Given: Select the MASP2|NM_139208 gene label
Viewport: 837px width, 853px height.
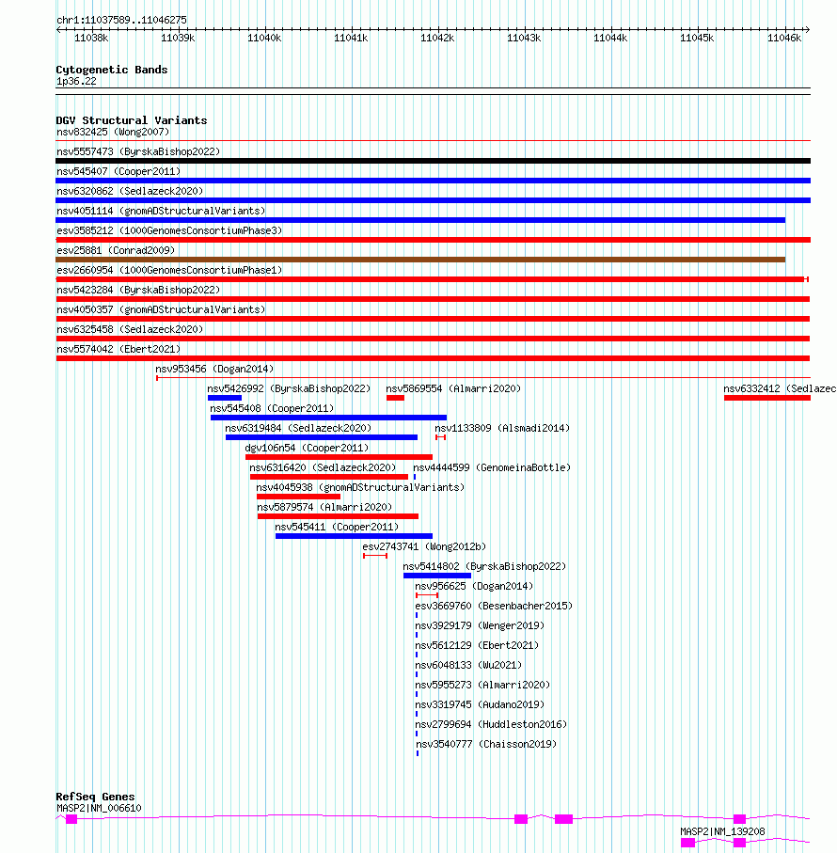Looking at the screenshot, I should click(723, 831).
